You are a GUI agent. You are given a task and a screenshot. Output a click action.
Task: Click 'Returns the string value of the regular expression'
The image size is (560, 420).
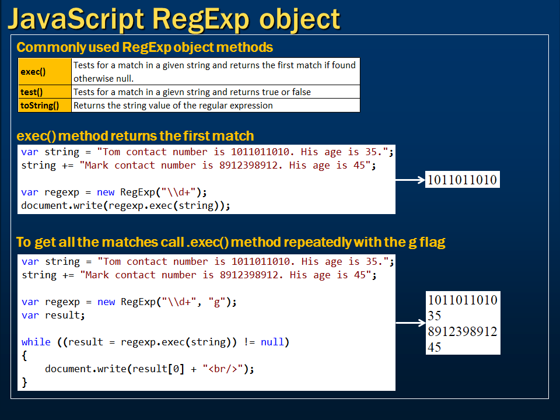[173, 106]
